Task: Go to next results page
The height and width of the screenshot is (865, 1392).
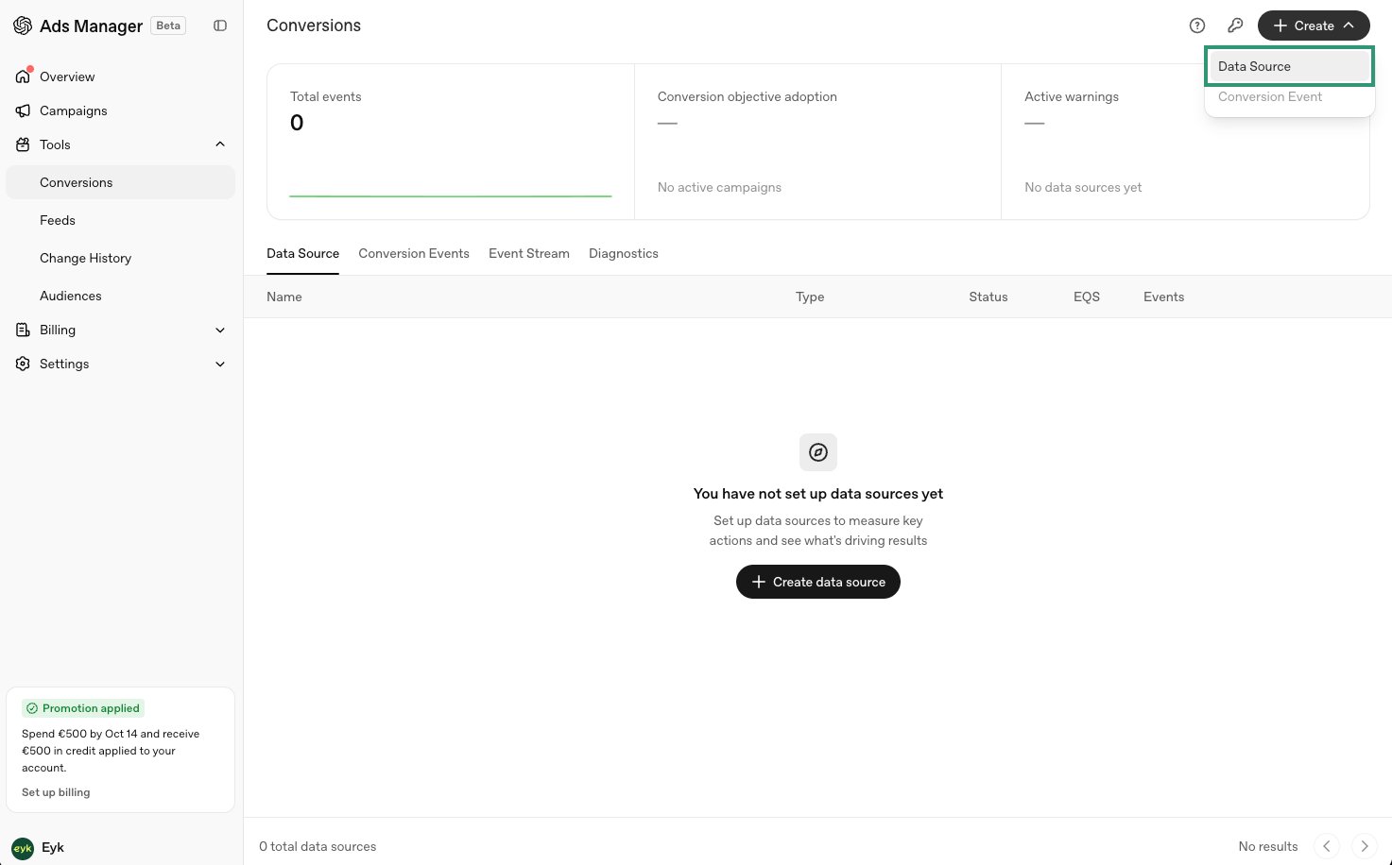Action: pyautogui.click(x=1365, y=846)
